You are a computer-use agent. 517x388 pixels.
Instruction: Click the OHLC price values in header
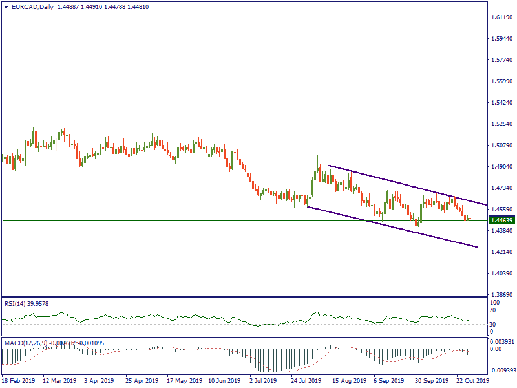click(98, 6)
